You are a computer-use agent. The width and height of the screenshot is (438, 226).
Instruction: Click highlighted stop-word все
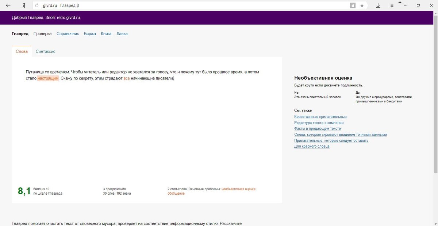click(127, 78)
